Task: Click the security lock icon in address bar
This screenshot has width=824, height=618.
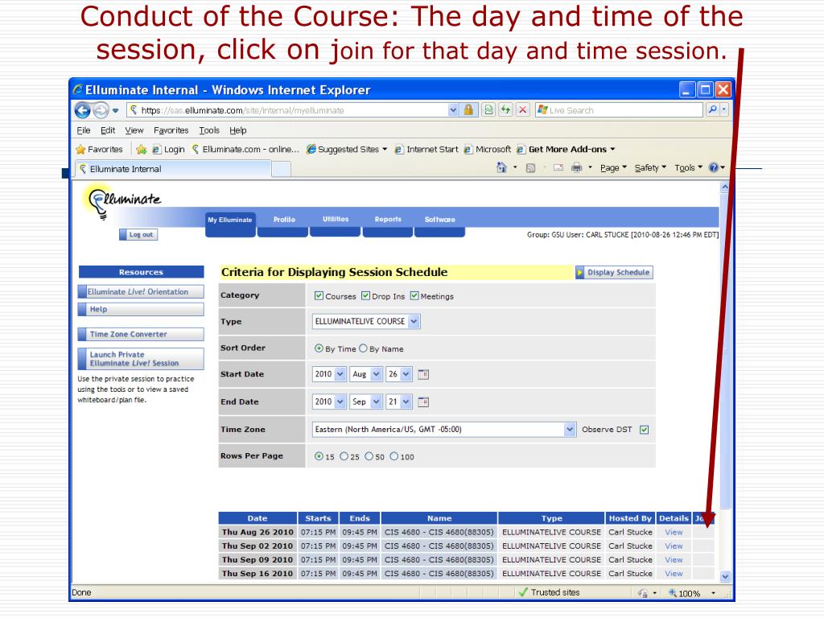Action: click(x=468, y=109)
